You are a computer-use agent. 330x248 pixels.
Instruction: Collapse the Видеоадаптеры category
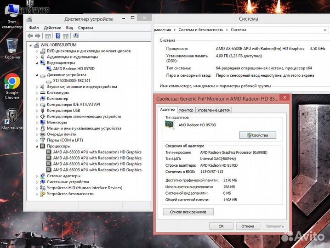point(37,63)
